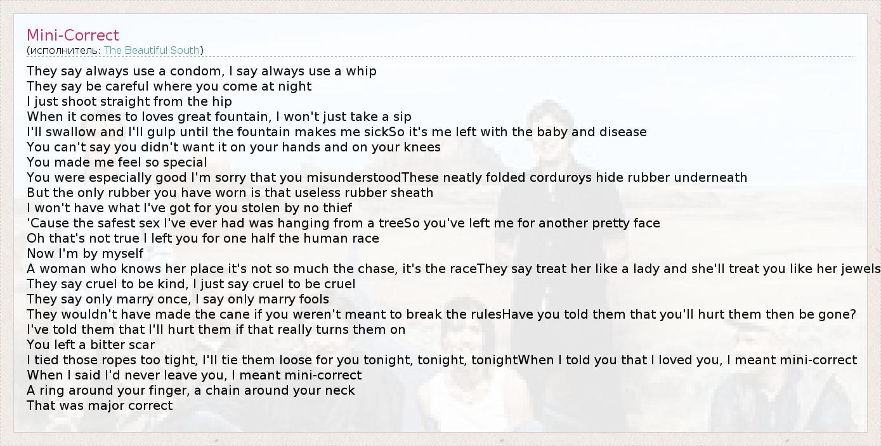881x446 pixels.
Task: Click lyric line 'They say always use a condom'
Action: click(202, 71)
